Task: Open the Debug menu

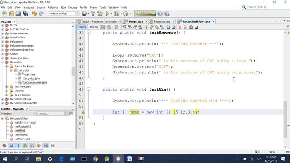Action: click(72, 7)
